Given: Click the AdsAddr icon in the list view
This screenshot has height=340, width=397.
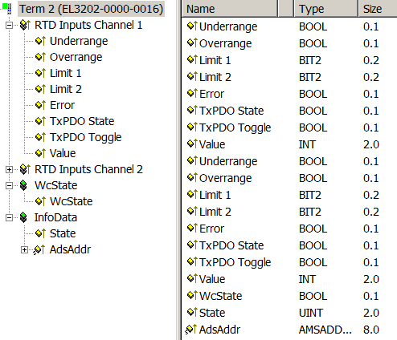Looking at the screenshot, I should pos(191,330).
